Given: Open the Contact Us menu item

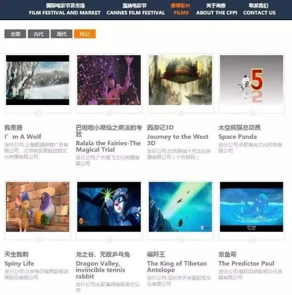Looking at the screenshot, I should click(x=259, y=10).
